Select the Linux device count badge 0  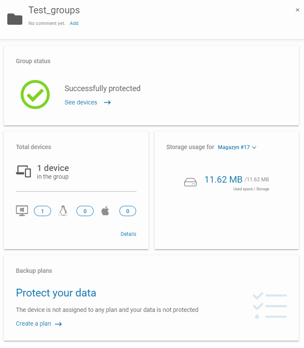(x=85, y=211)
